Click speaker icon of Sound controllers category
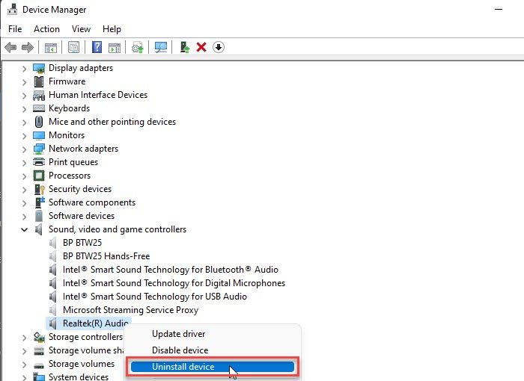Screen dimensions: 524x381 point(39,229)
